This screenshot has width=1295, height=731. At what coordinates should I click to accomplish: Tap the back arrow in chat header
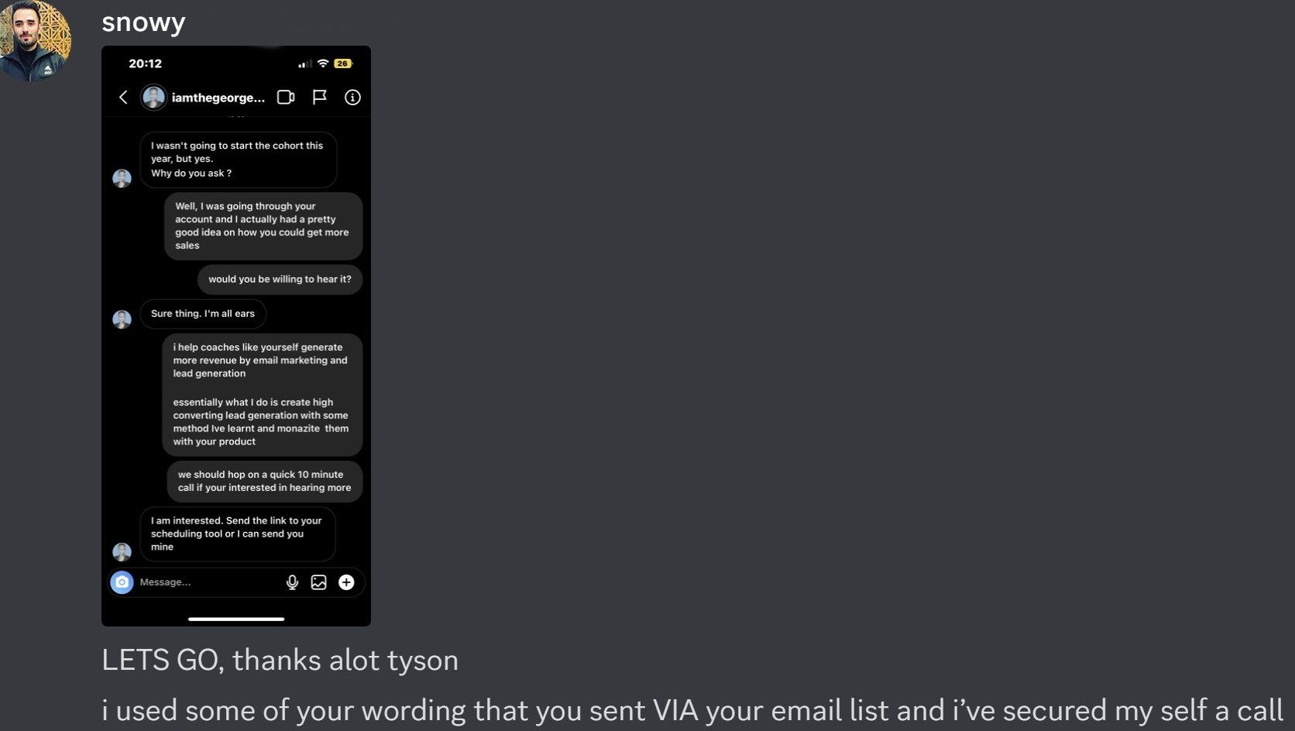click(x=123, y=97)
